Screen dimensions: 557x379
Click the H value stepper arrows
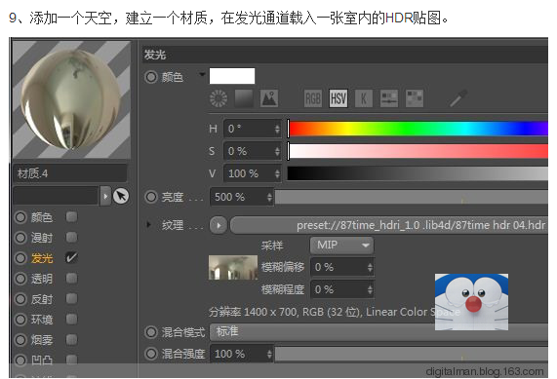pos(277,129)
